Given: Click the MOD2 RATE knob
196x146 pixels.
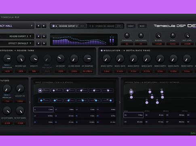Looking at the screenshot, I should (x=147, y=59).
